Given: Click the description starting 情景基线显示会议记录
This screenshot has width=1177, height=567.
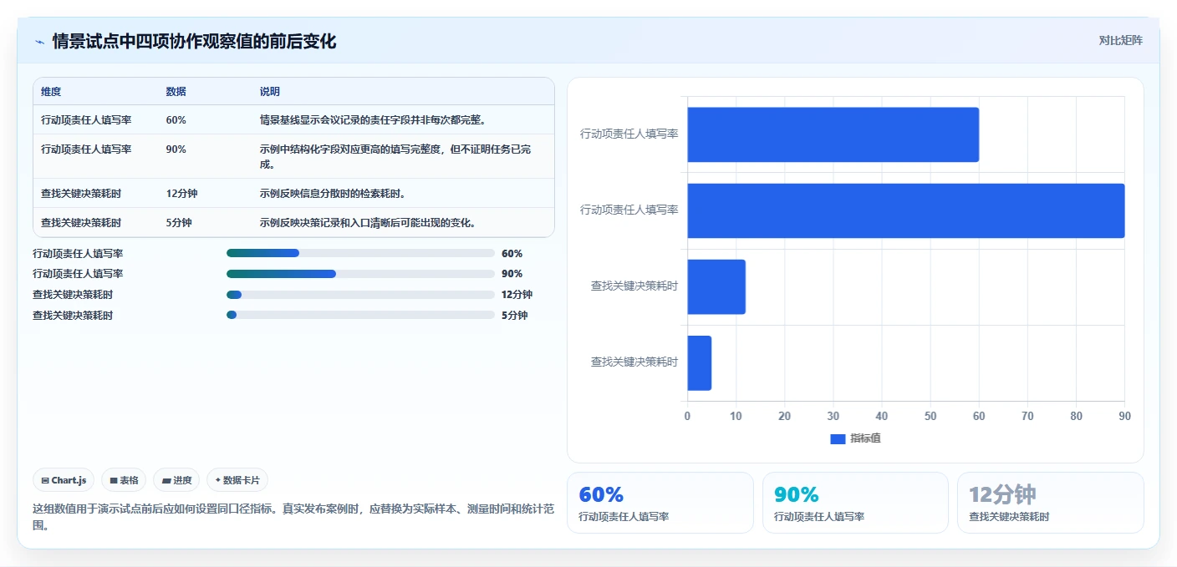Looking at the screenshot, I should pos(373,119).
